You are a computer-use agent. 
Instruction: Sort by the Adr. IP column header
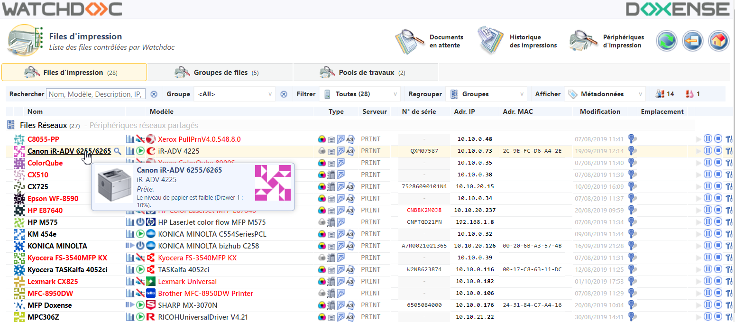[464, 112]
